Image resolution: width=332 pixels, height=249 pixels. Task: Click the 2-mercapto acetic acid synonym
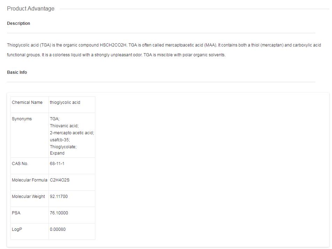72,133
